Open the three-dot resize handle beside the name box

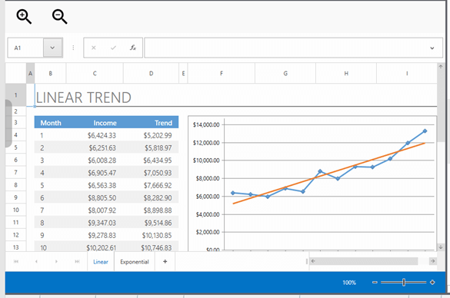(73, 48)
